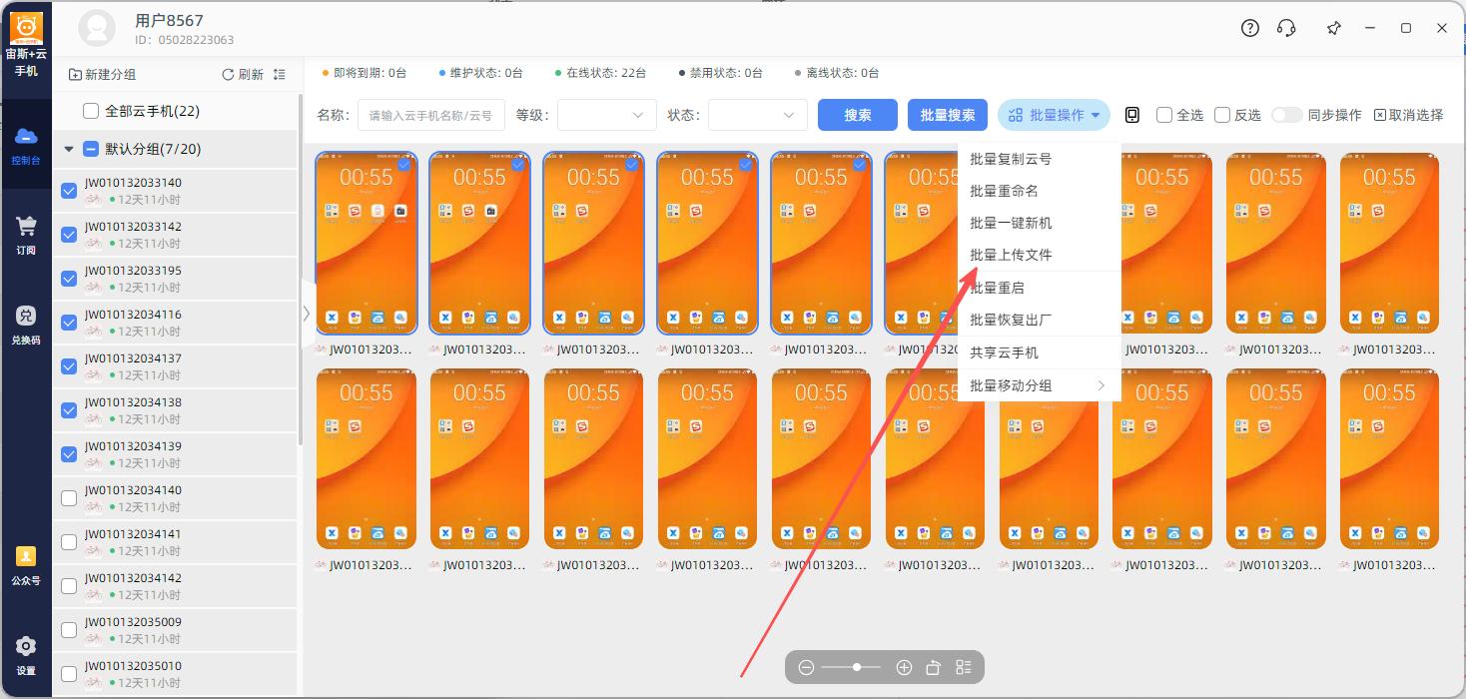Viewport: 1466px width, 699px height.
Task: Open the 订阅 shopping cart sidebar item
Action: 26,235
